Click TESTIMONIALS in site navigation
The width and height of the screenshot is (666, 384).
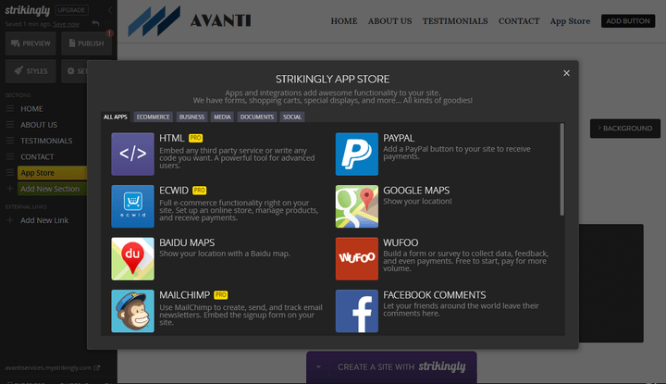pyautogui.click(x=455, y=20)
